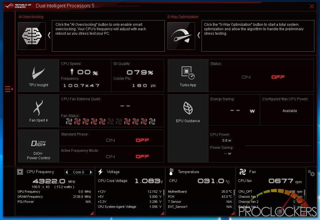Expand Voltage panel via red corner
The width and height of the screenshot is (320, 220).
[x=162, y=213]
